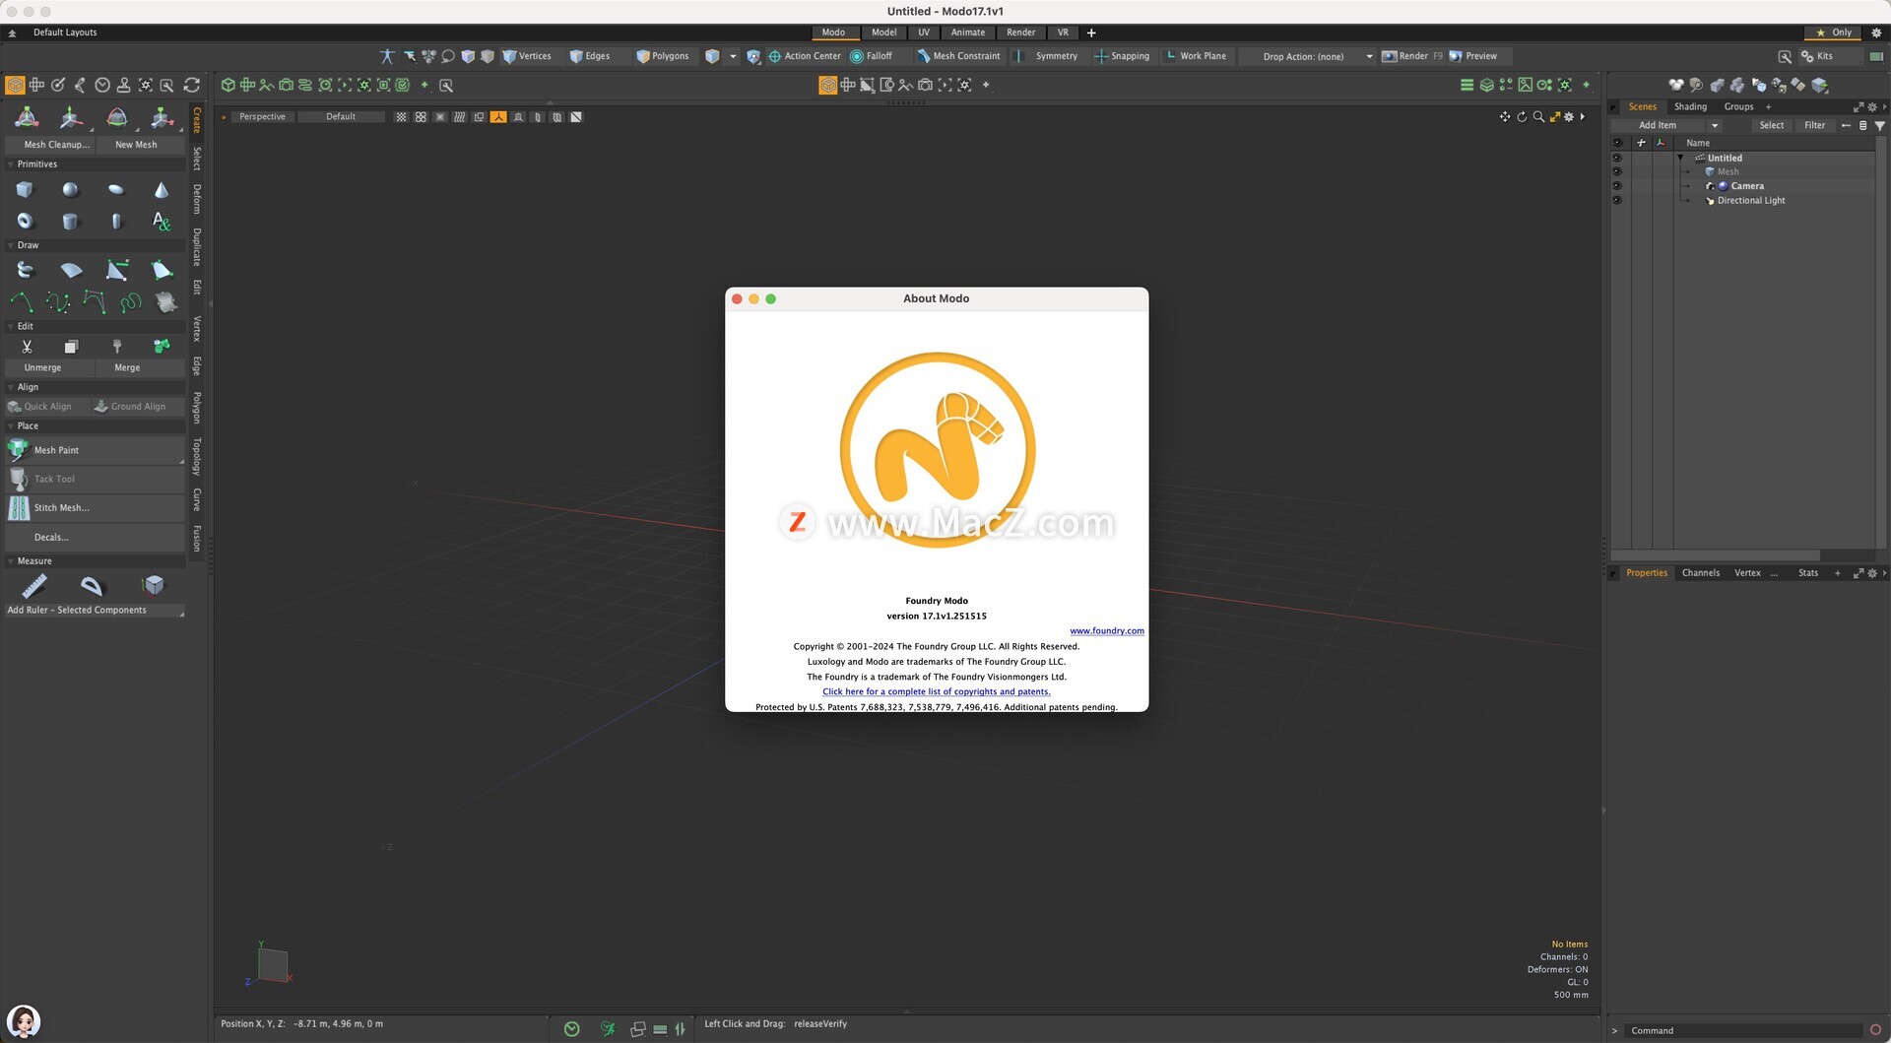Screen dimensions: 1891x1043
Task: Click the Mesh Paint tool
Action: pyautogui.click(x=95, y=450)
